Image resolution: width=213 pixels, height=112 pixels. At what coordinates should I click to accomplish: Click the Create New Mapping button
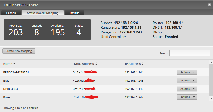pos(19,51)
